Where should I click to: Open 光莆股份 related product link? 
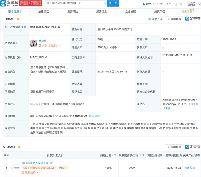coord(190,168)
